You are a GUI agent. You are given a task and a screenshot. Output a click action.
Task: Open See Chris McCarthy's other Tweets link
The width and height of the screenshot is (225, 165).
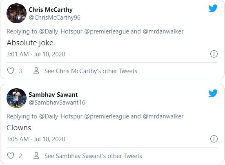pos(91,71)
